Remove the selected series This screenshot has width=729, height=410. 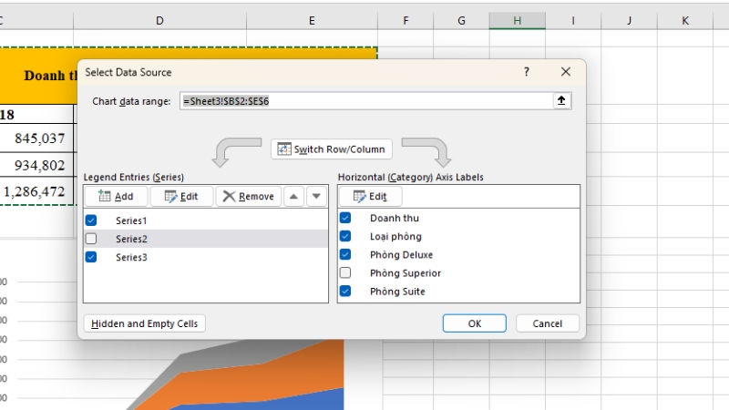pyautogui.click(x=246, y=196)
